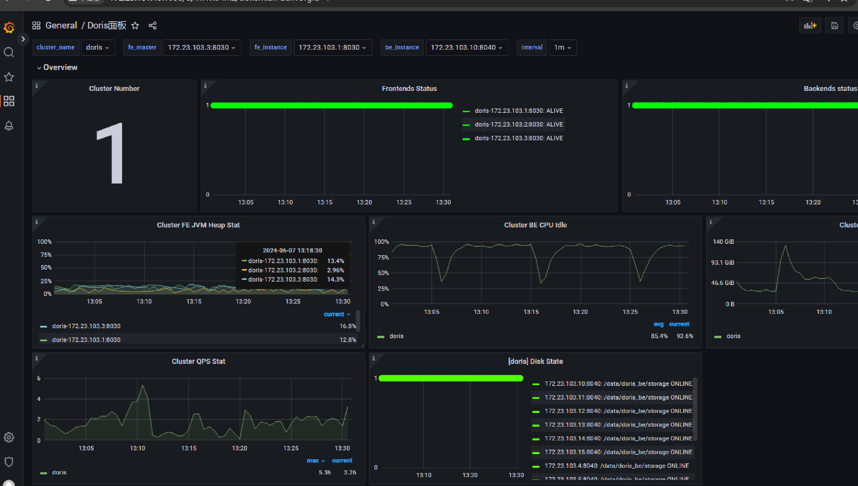Toggle series doris-172.23.103.1:8030 ALIVE in Frontends legend
Viewport: 858px width, 486px height.
(x=519, y=111)
